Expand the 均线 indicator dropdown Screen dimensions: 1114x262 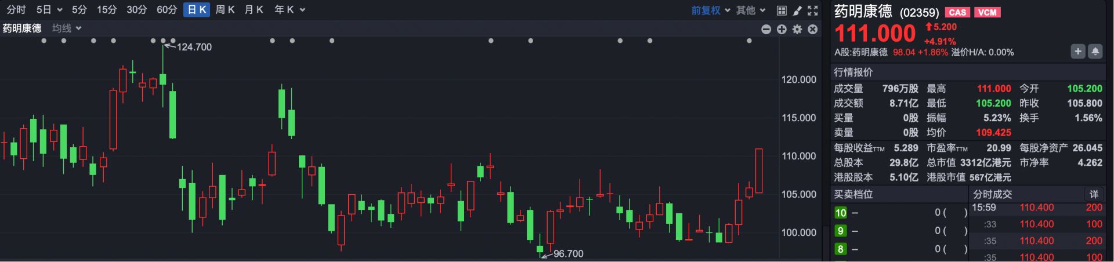pyautogui.click(x=66, y=28)
